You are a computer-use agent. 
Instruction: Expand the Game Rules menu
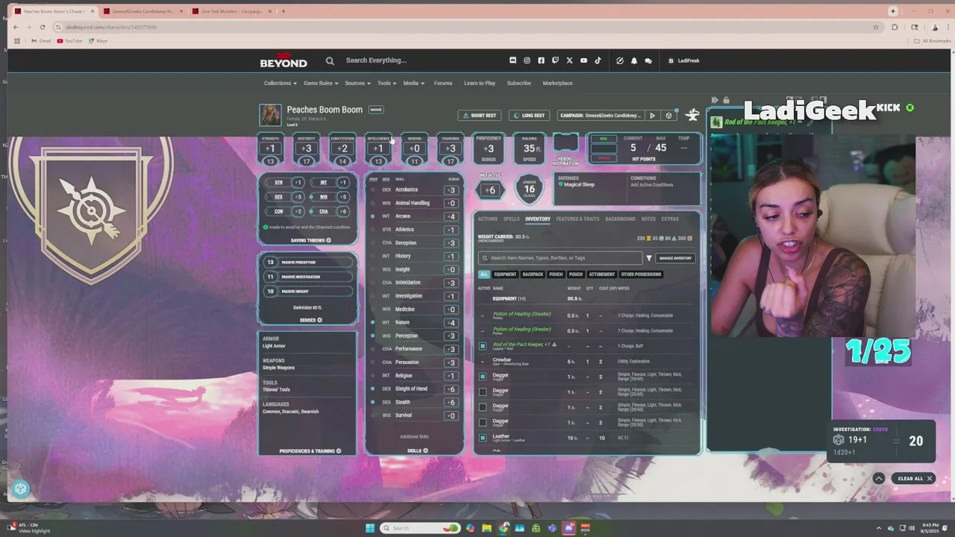pyautogui.click(x=321, y=83)
